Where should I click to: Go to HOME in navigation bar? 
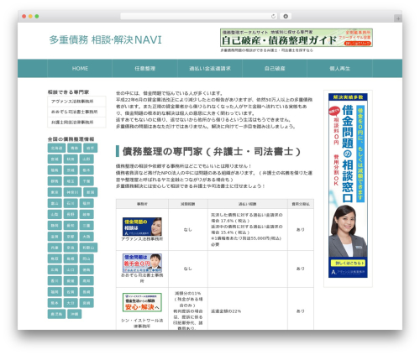click(80, 68)
